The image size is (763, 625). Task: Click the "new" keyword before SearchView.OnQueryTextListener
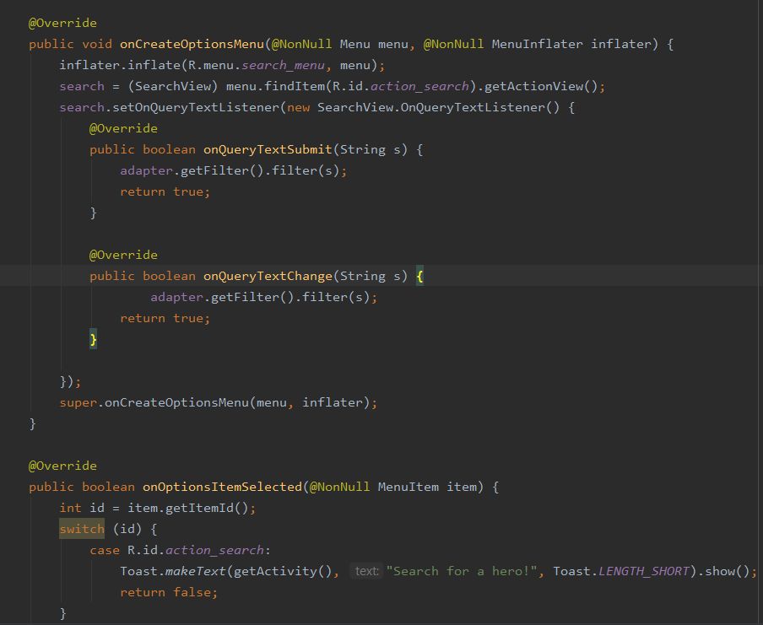(x=298, y=107)
